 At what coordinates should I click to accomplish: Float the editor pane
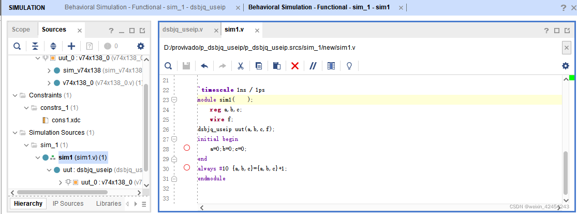pyautogui.click(x=567, y=31)
